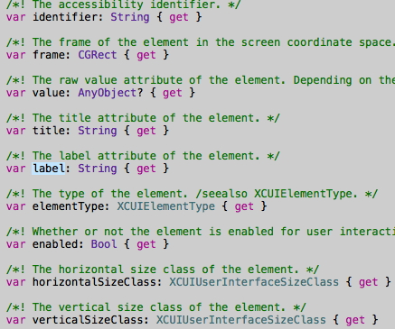This screenshot has width=395, height=329.
Task: Click the 'elementType' property name
Action: click(x=68, y=206)
